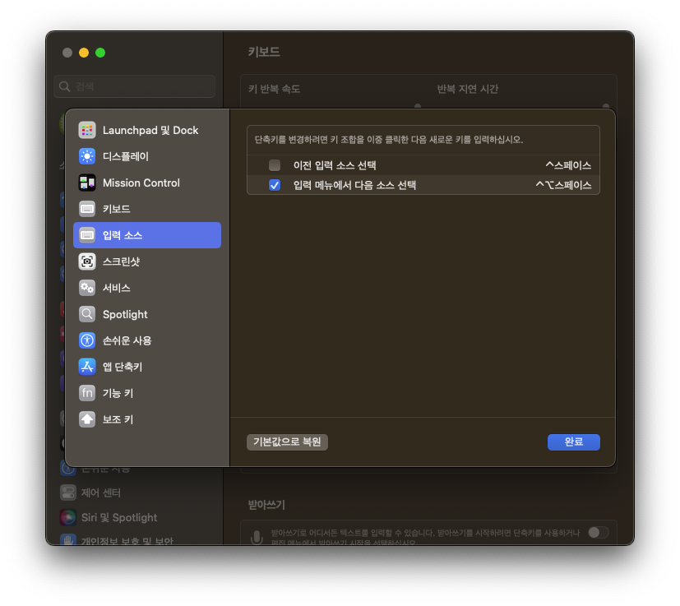680x606 pixels.
Task: Enable 이전 입력 소스 선택 checkbox
Action: (275, 165)
